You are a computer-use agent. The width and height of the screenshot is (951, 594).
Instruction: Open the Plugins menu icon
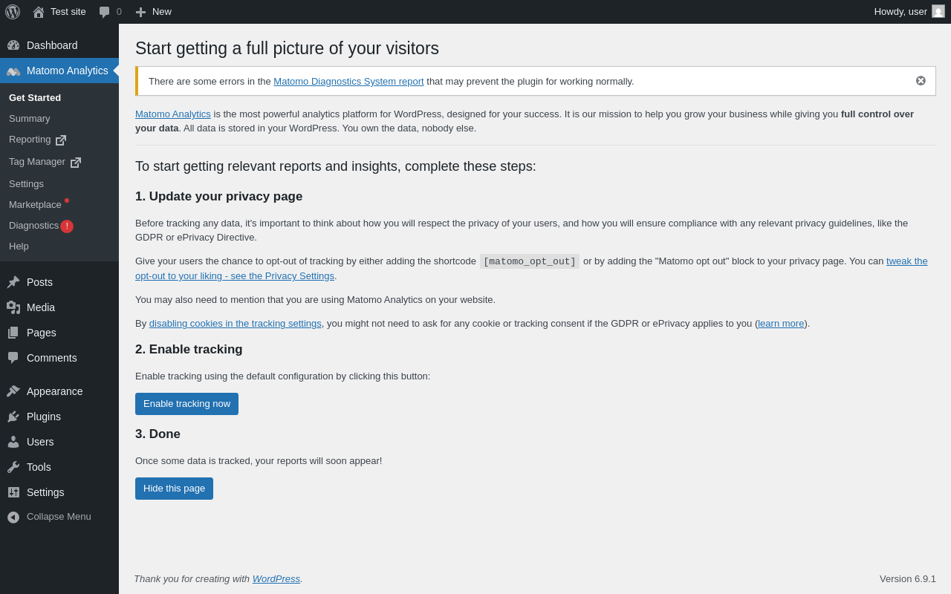pyautogui.click(x=13, y=417)
